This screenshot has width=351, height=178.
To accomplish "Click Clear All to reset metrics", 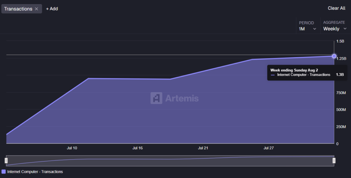I will tap(337, 8).
